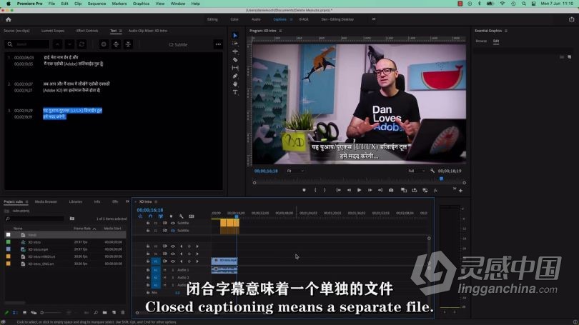Go to Out point

tap(380, 190)
